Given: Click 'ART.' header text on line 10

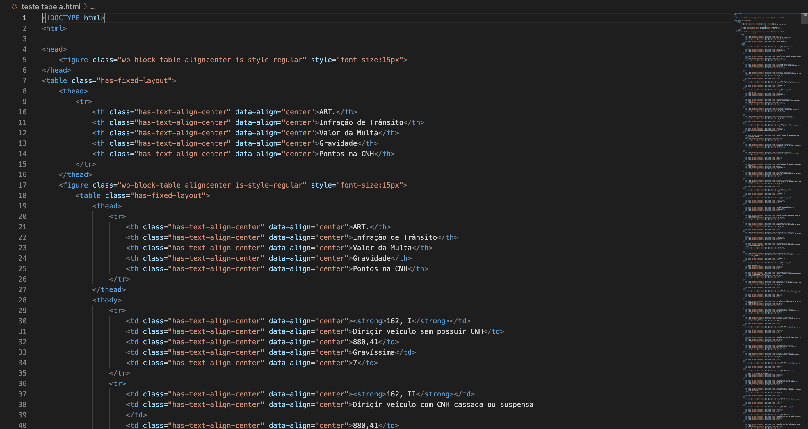Looking at the screenshot, I should pos(328,112).
